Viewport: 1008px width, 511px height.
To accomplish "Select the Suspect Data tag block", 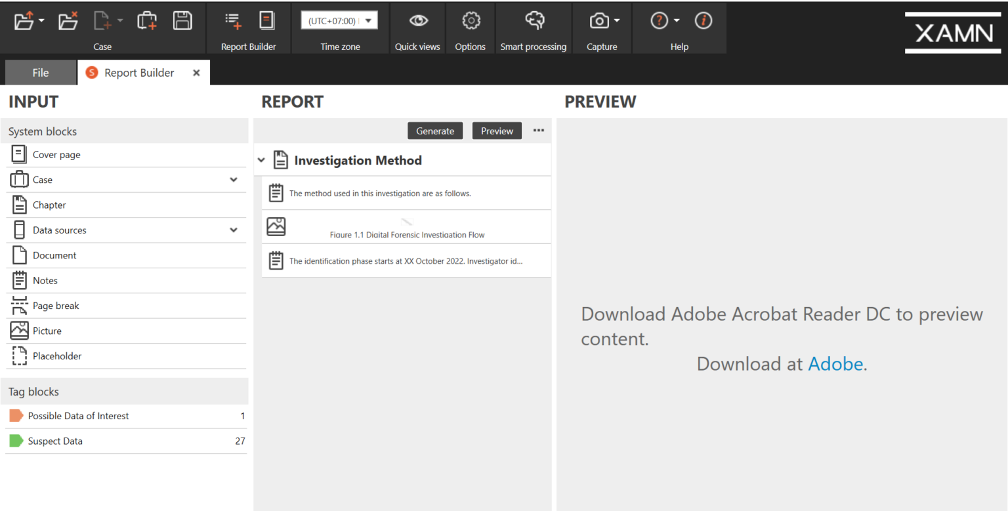I will (55, 441).
